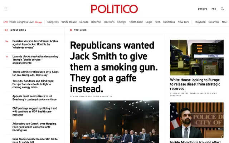229x143 pixels.
Task: Click author Chris Marquette byline
Action: (x=102, y=97)
